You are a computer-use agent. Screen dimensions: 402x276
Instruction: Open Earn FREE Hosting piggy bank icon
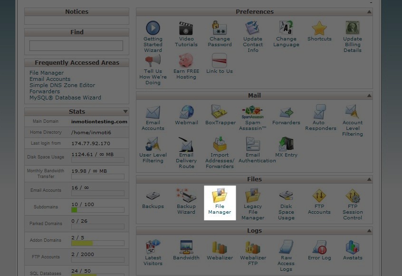186,60
